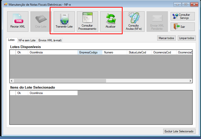The width and height of the screenshot is (201, 139).
Task: Open the Envios XML (e-mail) tab
Action: 50,40
